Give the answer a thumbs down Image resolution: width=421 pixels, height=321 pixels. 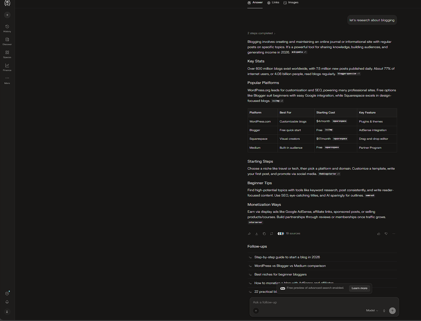point(386,234)
